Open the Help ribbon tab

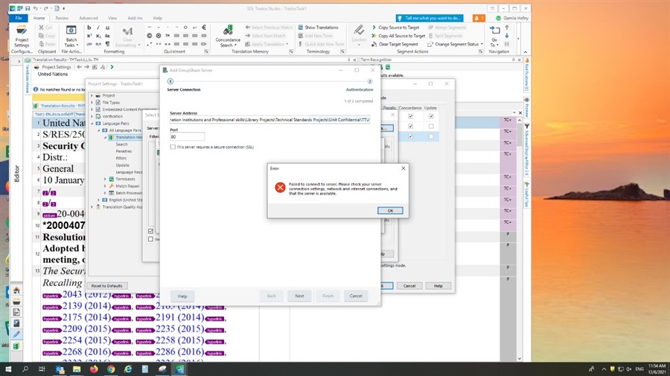158,18
